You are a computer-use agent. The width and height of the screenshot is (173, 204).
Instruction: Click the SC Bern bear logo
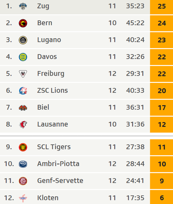23,23
